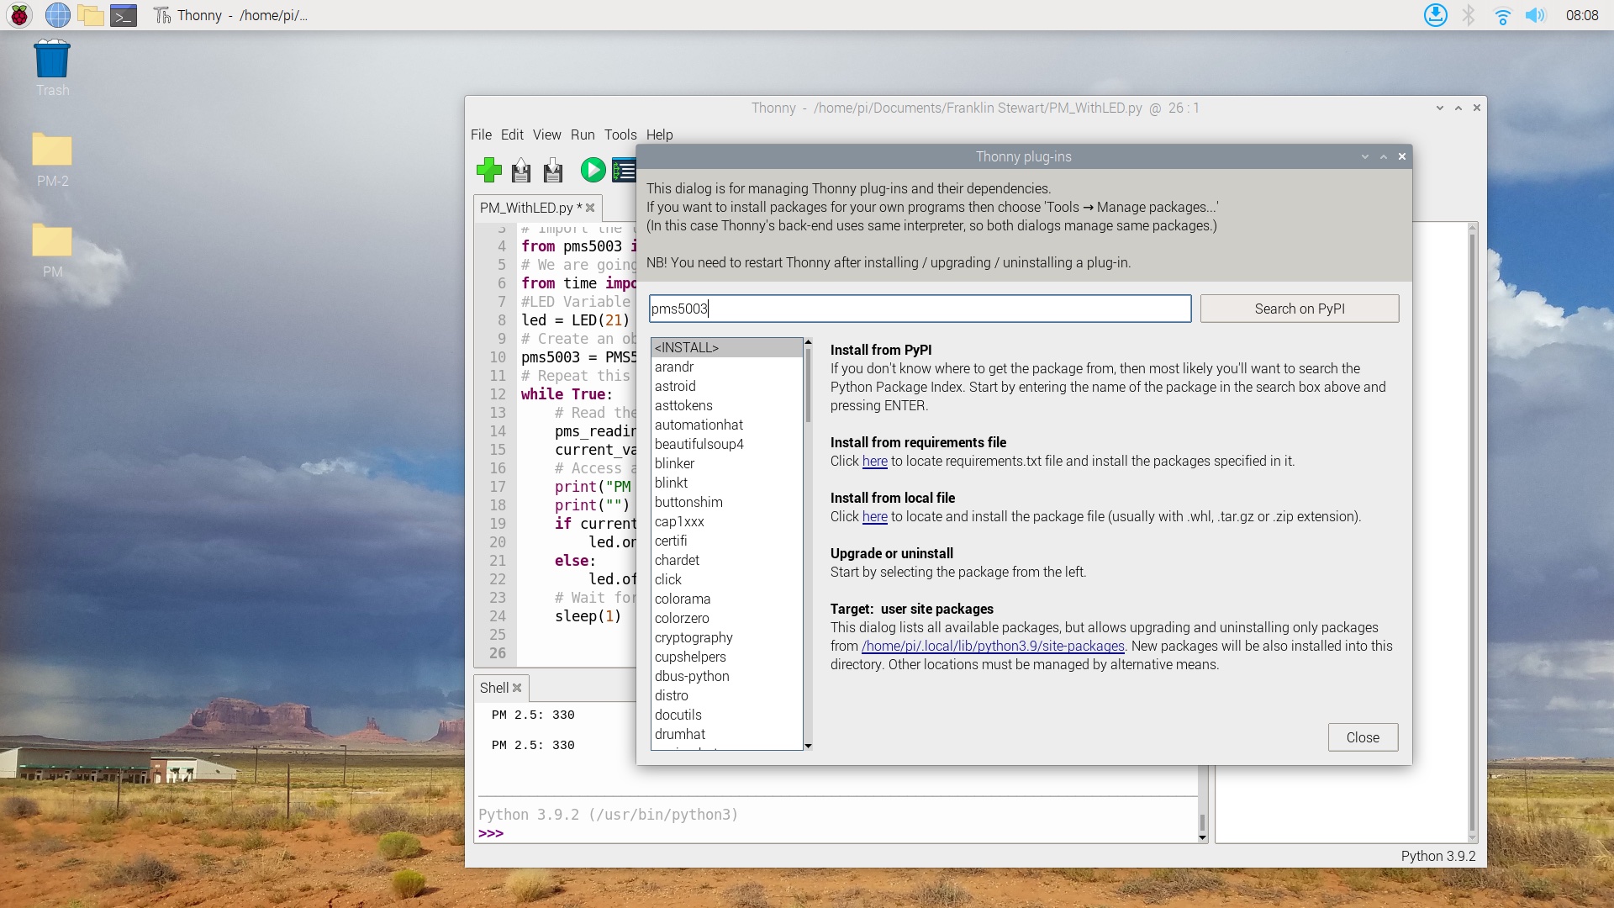
Task: Select blinkt in the package list
Action: tap(727, 483)
